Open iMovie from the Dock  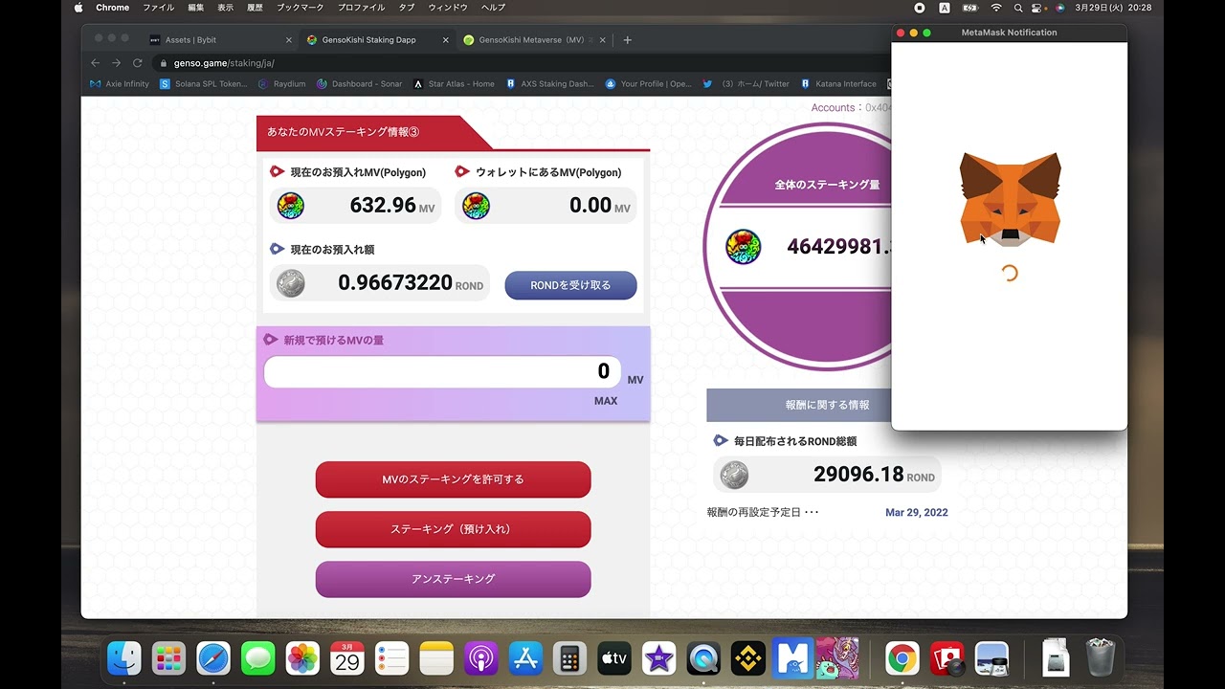[658, 658]
